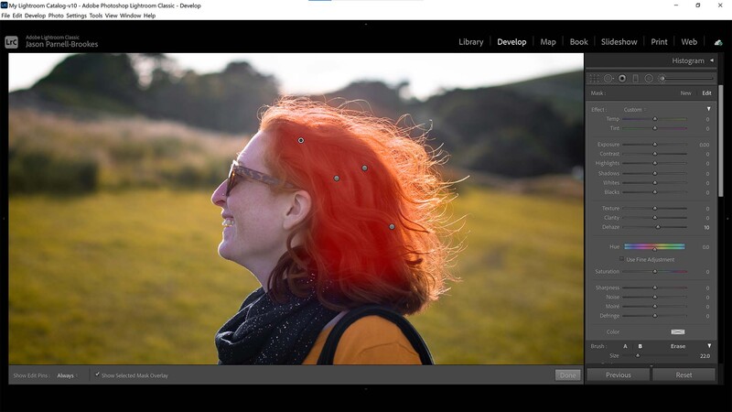Viewport: 732px width, 412px height.
Task: Toggle the right panel collapse arrow
Action: pos(727,218)
